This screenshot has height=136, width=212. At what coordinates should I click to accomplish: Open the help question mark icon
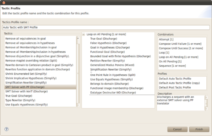(x=7, y=129)
